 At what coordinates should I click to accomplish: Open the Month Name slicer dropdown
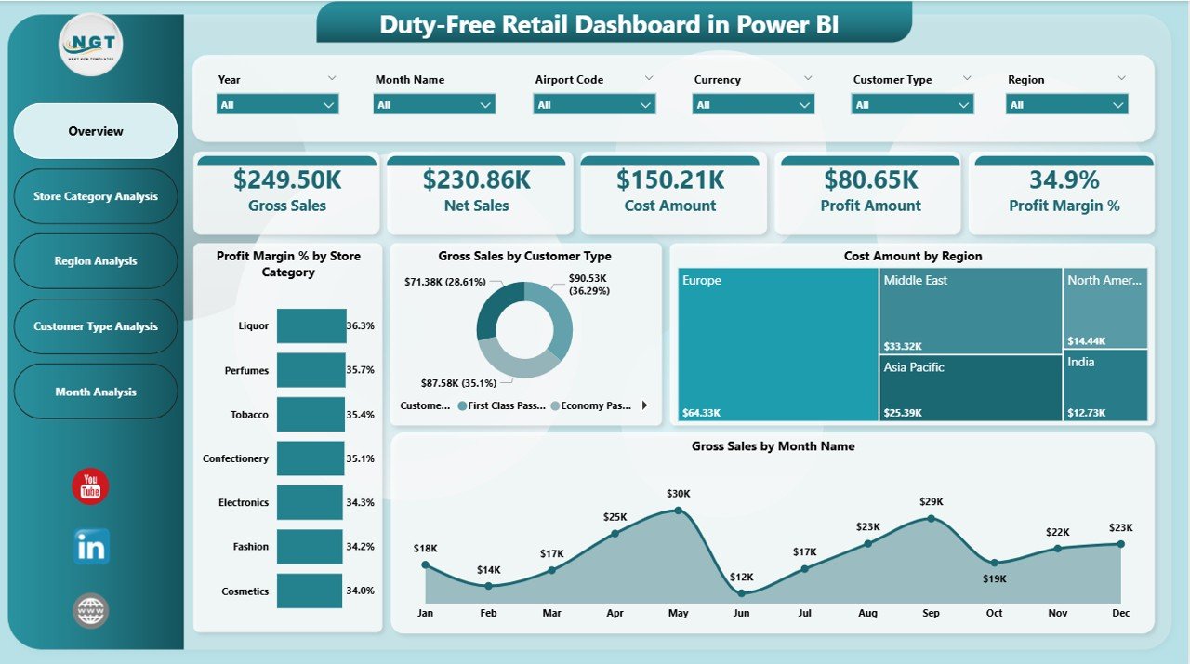coord(487,104)
